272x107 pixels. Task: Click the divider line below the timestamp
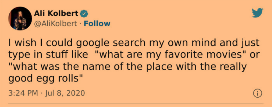tap(135, 104)
